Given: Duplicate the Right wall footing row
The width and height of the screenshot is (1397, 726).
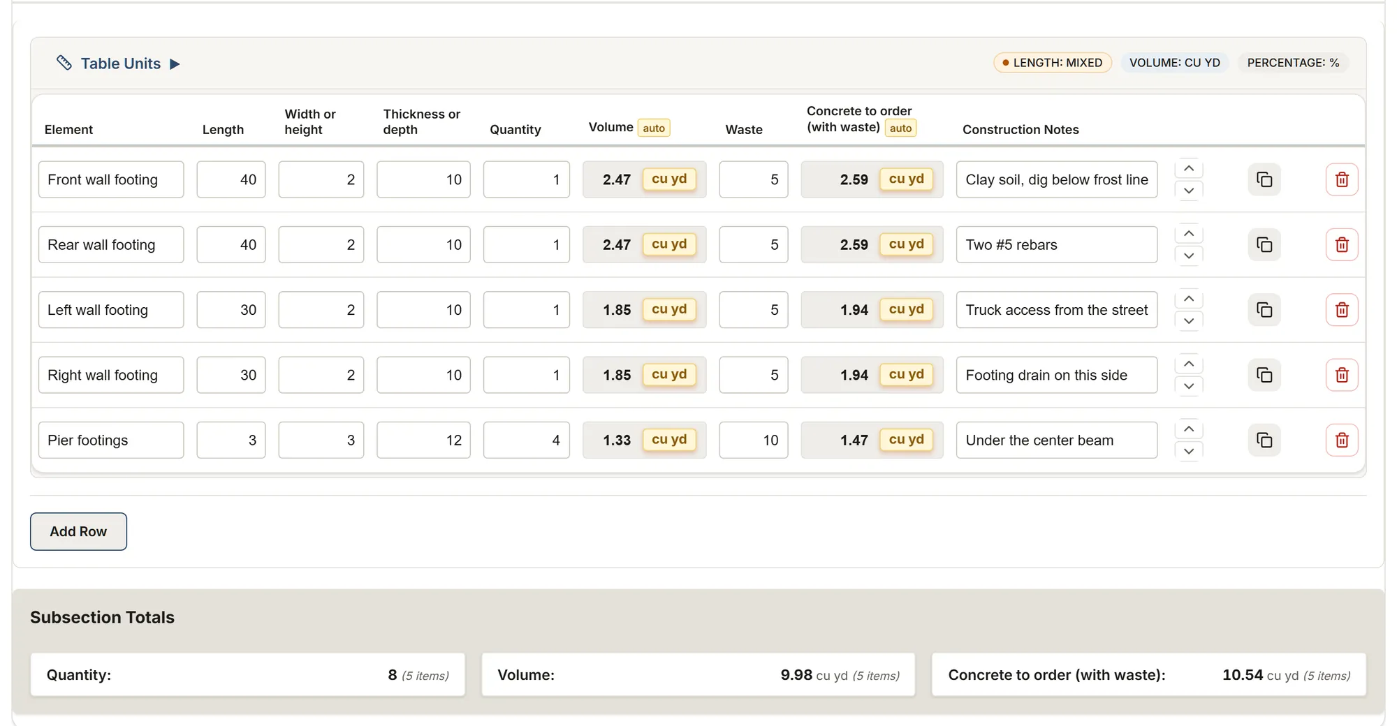Looking at the screenshot, I should click(1264, 375).
